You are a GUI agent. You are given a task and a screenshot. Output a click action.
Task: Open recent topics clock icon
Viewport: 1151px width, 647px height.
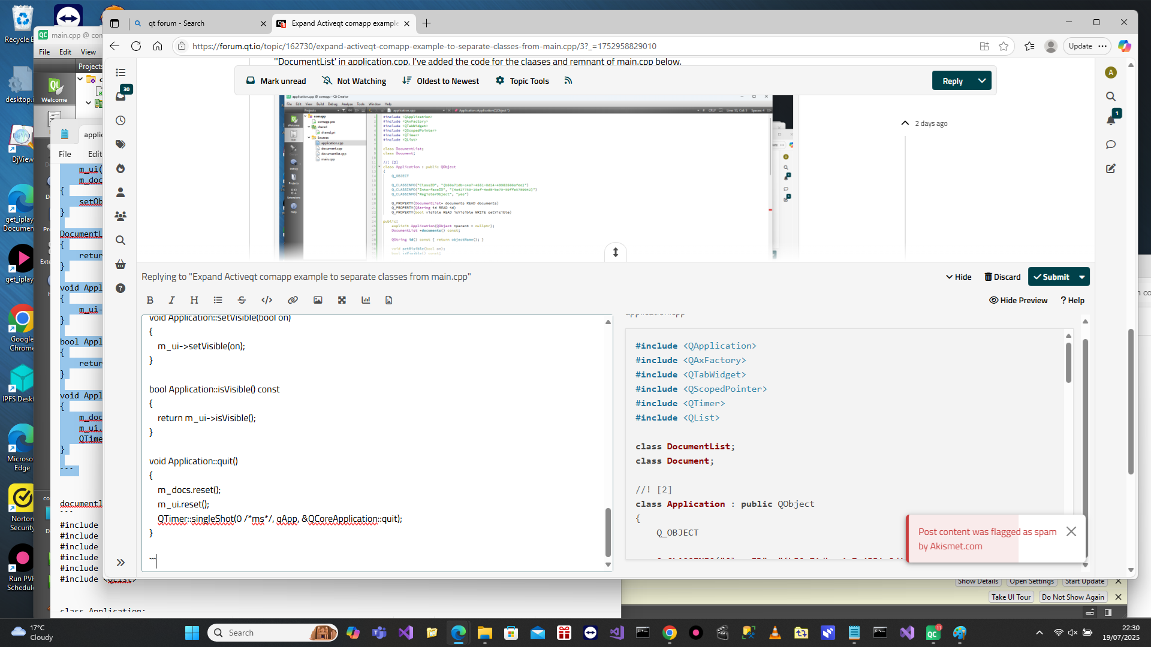(x=120, y=120)
